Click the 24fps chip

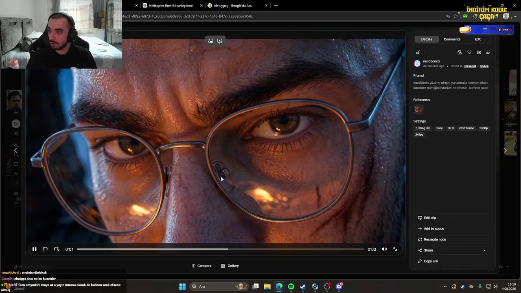click(x=419, y=135)
